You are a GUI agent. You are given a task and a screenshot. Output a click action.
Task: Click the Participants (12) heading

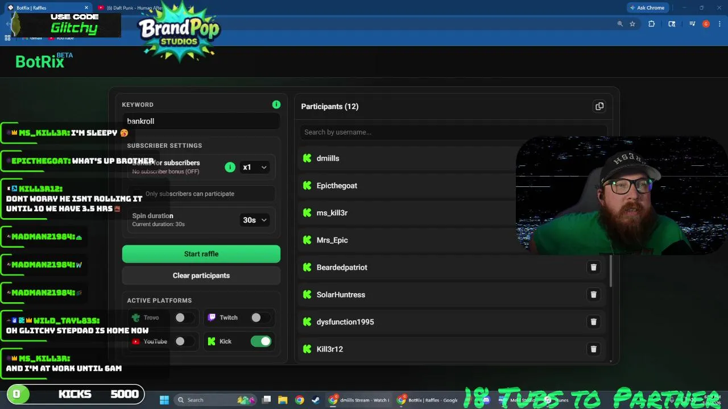(x=330, y=106)
